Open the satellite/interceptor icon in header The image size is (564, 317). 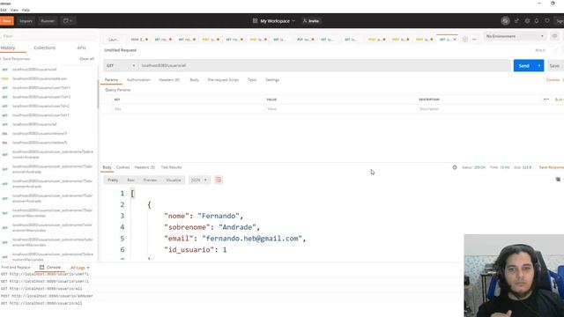pyautogui.click(x=517, y=21)
